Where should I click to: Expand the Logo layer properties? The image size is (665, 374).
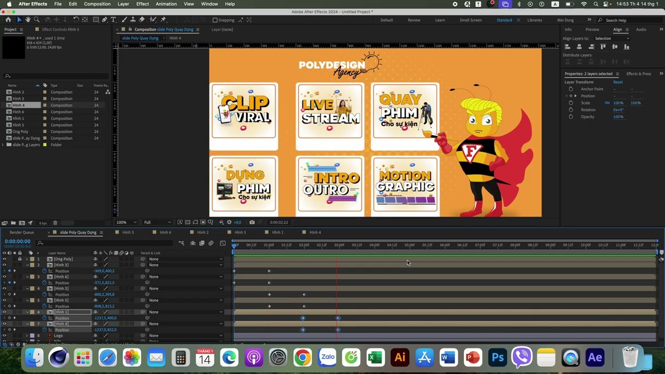pyautogui.click(x=27, y=336)
